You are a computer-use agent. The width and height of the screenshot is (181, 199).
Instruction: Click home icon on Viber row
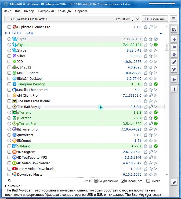pos(146,56)
